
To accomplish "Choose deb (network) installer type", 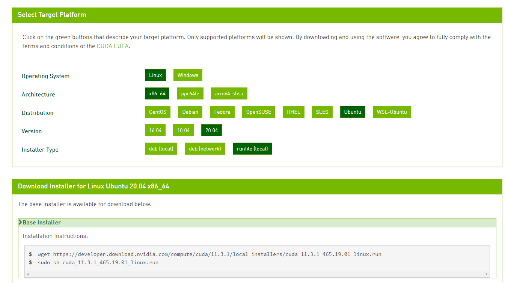I will [x=205, y=149].
